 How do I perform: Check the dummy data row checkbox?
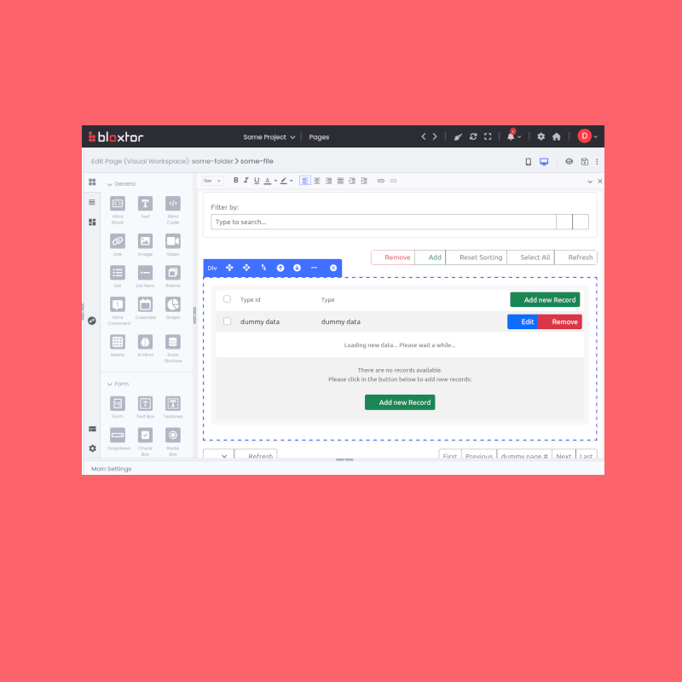click(227, 321)
